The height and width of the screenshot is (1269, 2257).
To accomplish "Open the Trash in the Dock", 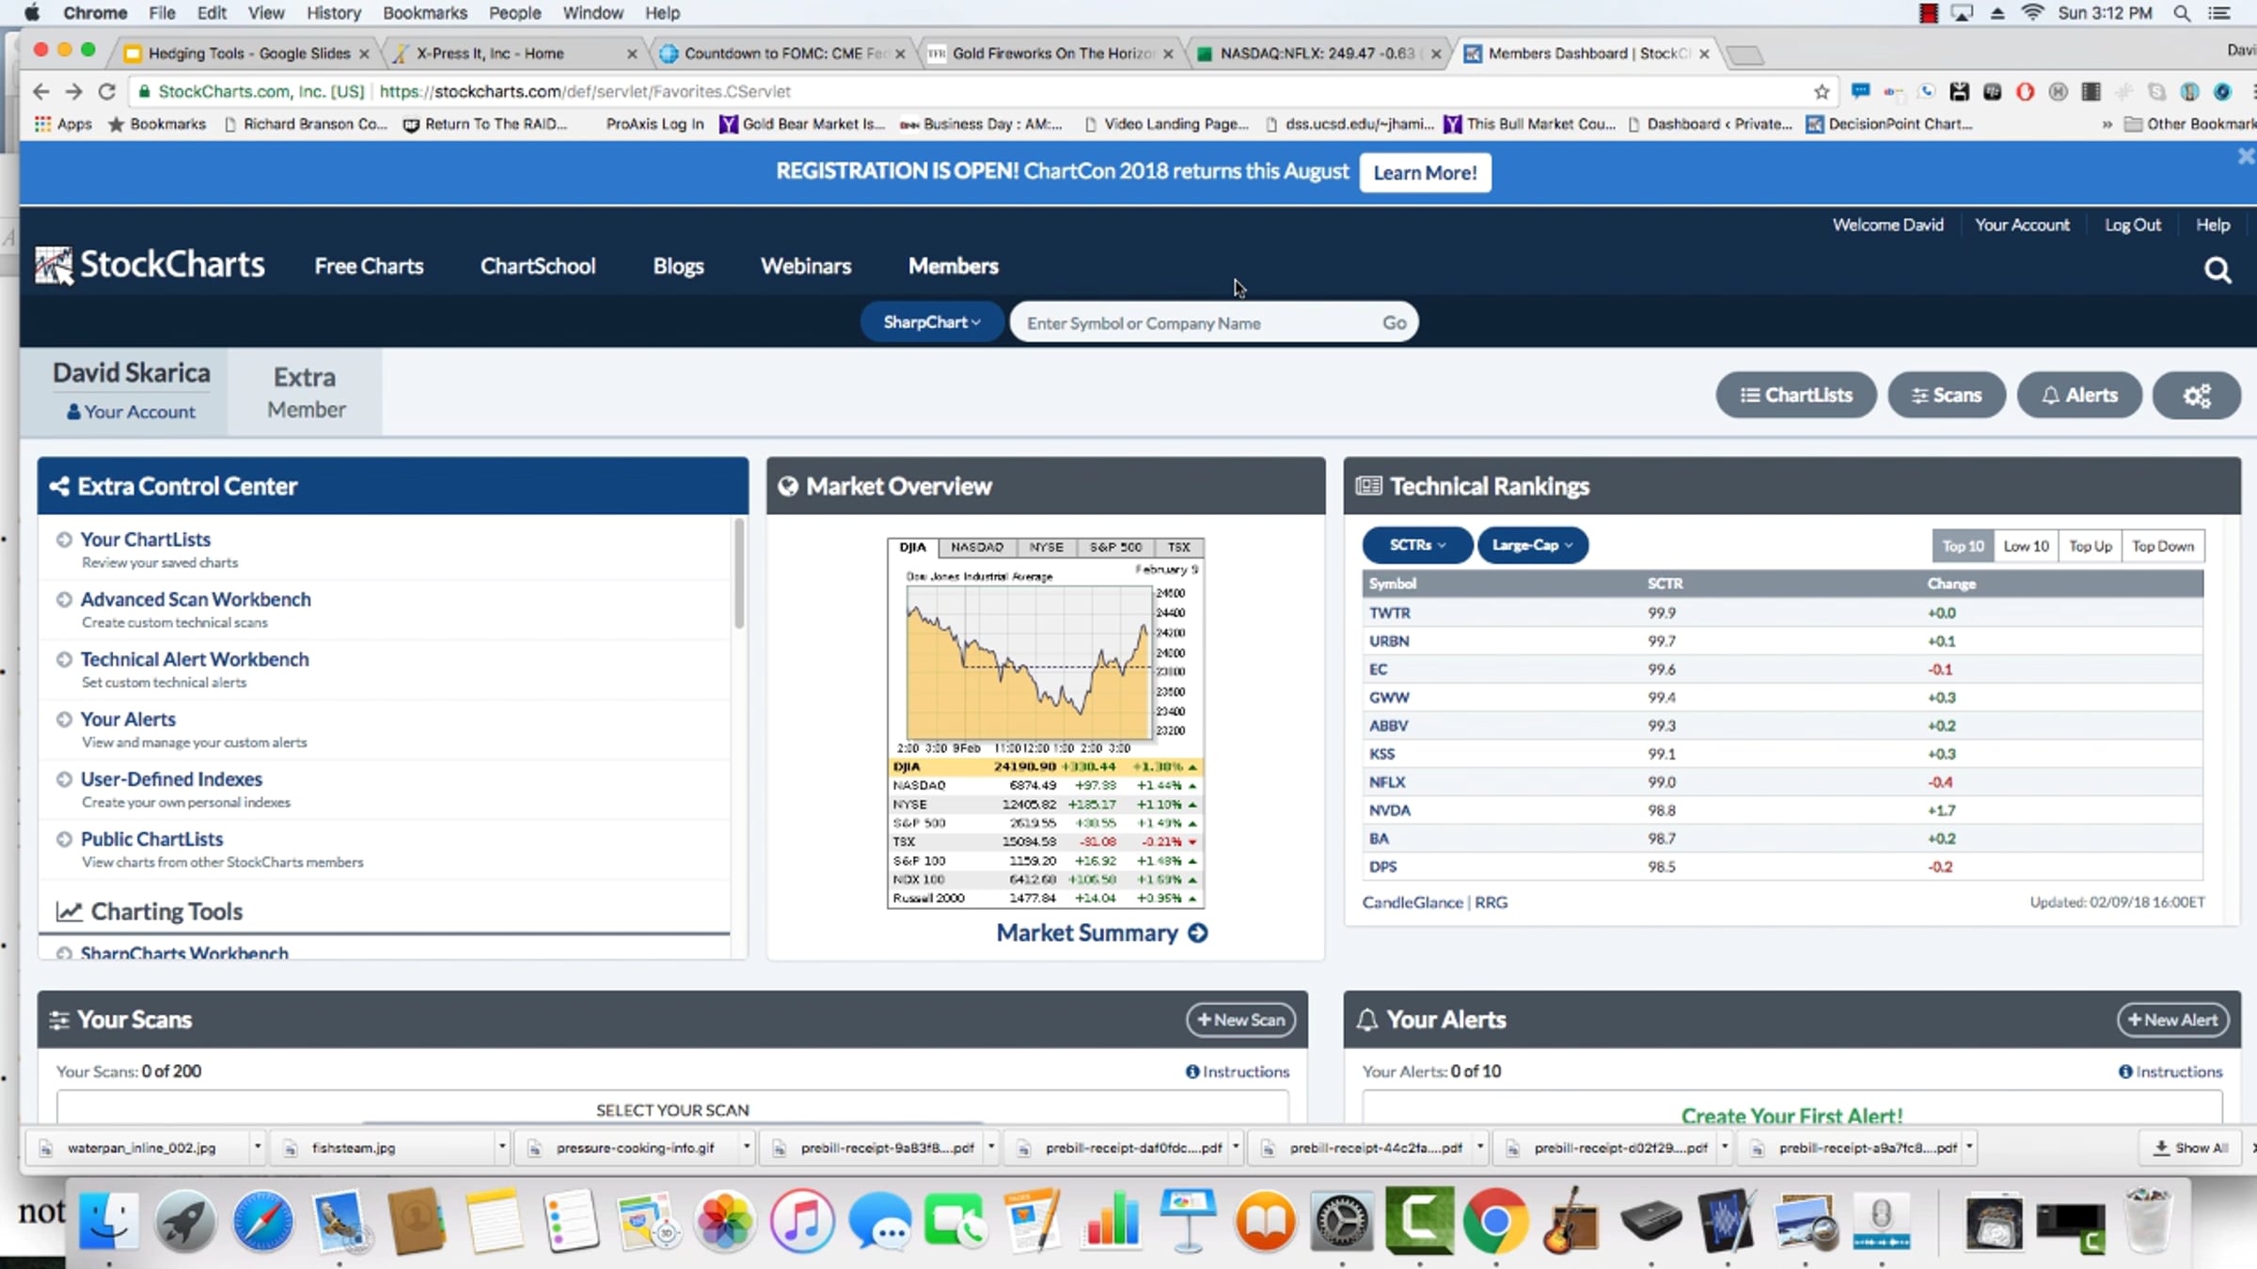I will click(2148, 1221).
